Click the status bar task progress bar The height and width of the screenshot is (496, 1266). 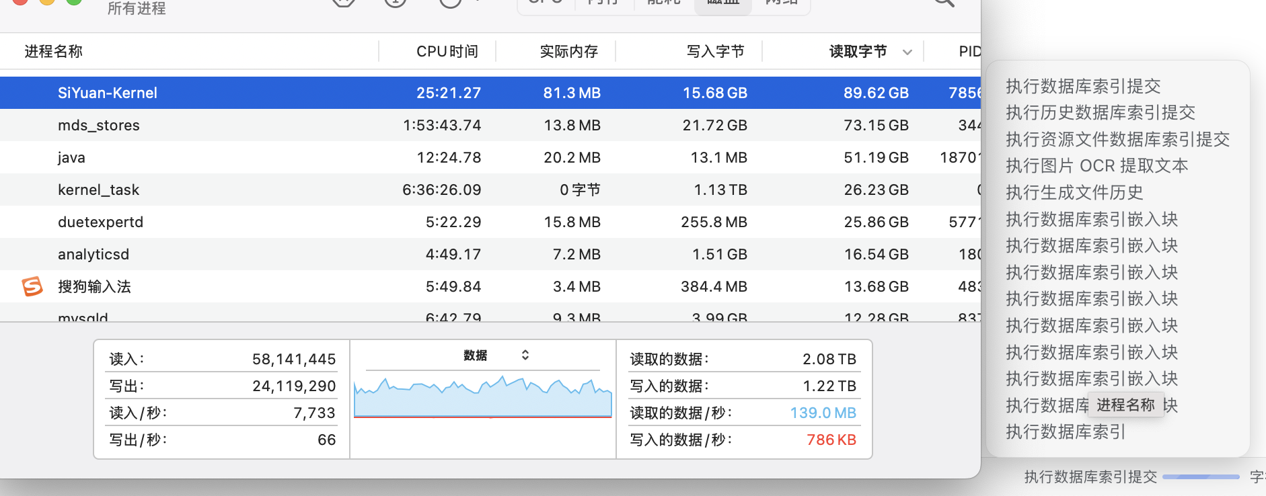[1201, 477]
